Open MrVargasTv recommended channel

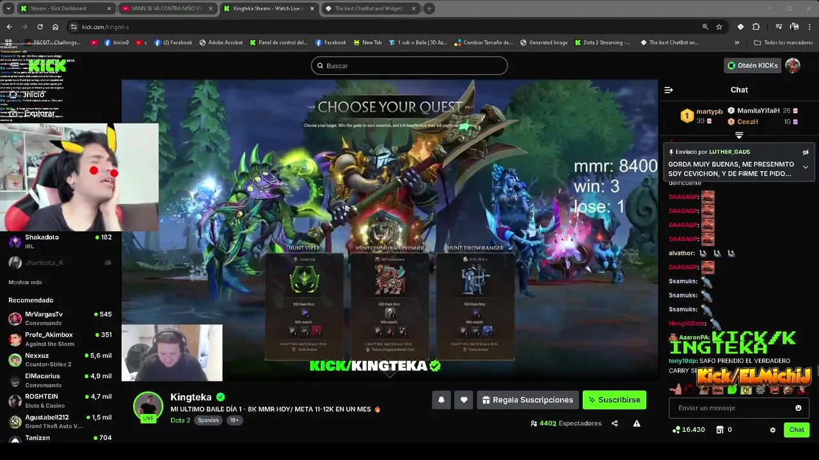[60, 318]
